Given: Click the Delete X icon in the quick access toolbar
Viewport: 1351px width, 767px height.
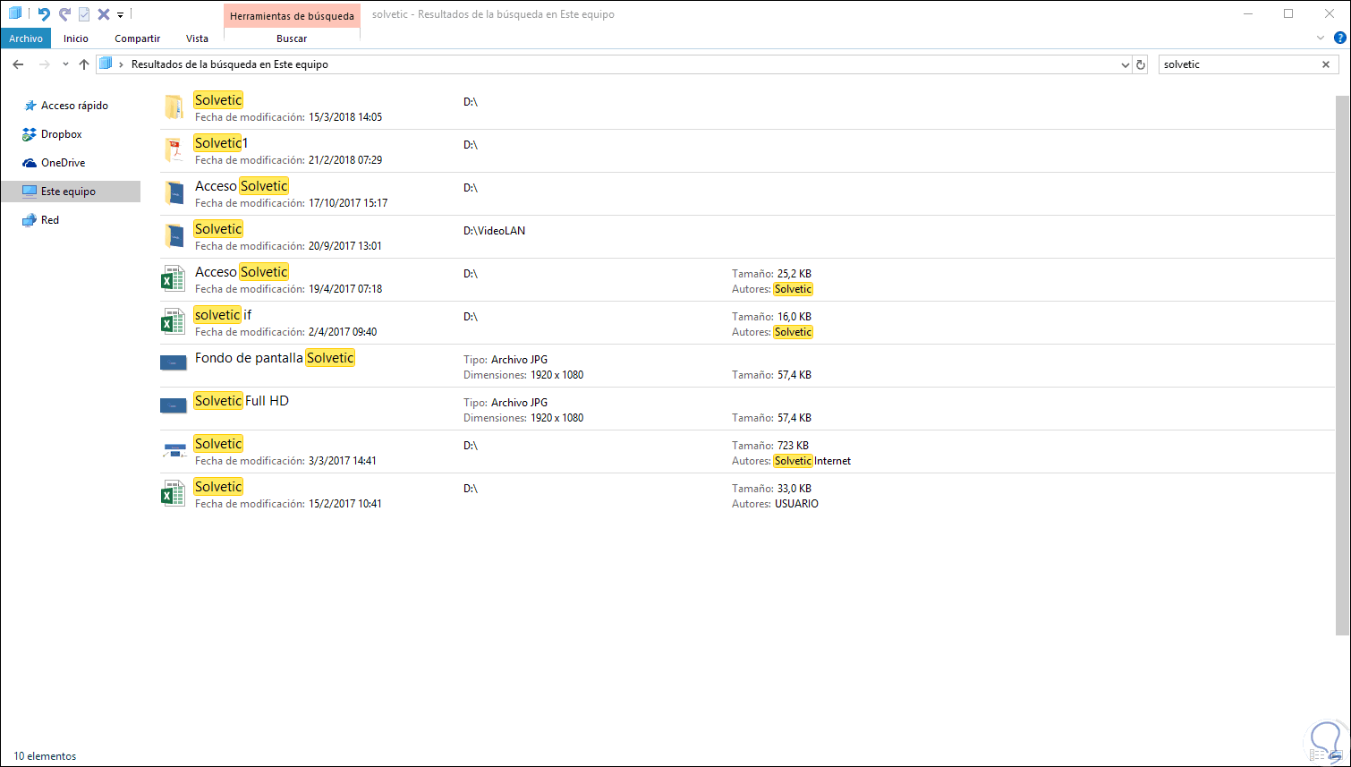Looking at the screenshot, I should 104,14.
